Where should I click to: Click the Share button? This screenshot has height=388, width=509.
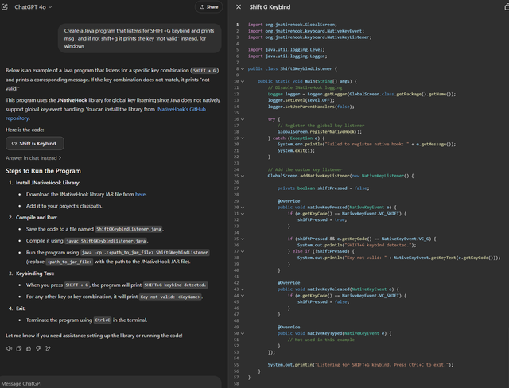tap(208, 7)
